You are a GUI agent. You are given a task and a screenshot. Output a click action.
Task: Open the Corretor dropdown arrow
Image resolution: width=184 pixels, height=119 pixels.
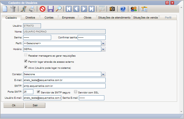[103, 74]
